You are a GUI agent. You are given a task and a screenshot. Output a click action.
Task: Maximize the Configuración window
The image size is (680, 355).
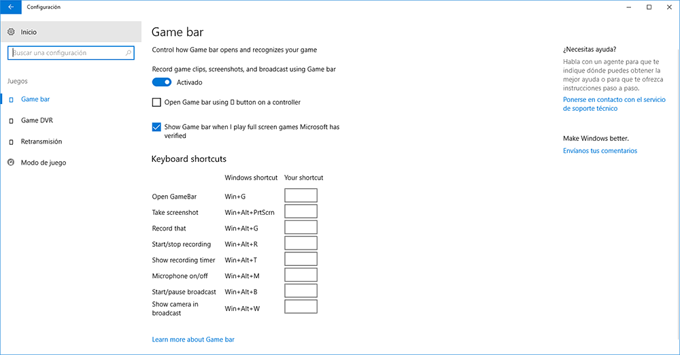[x=649, y=7]
